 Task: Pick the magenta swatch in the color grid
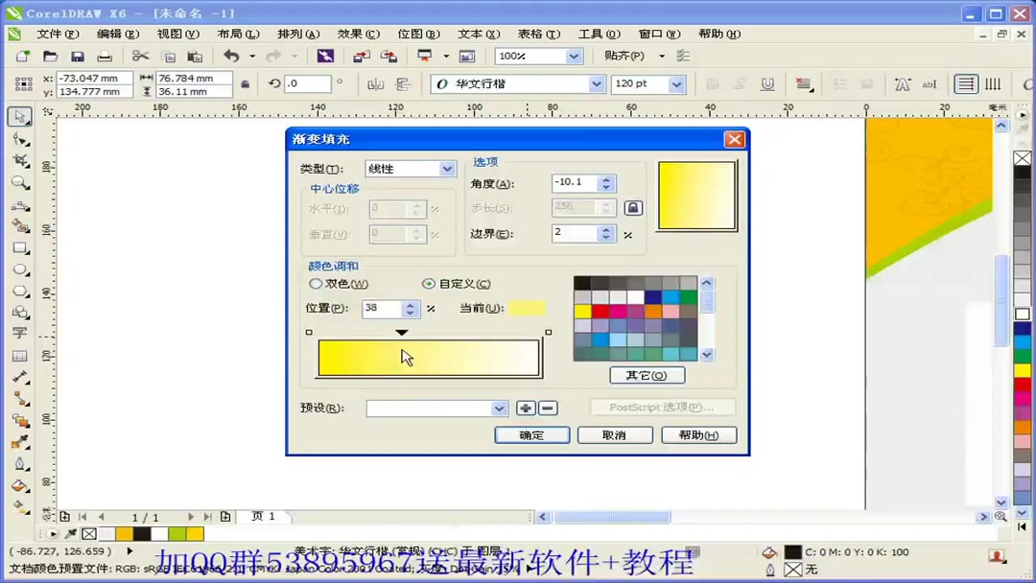click(618, 310)
